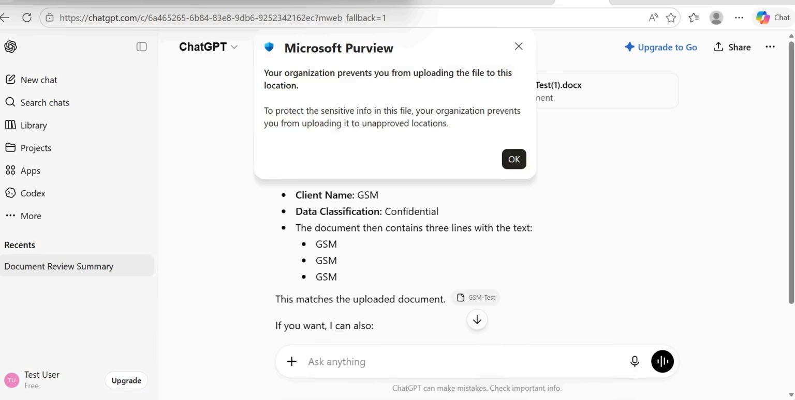Viewport: 795px width, 400px height.
Task: Add page to favorites with star icon
Action: click(671, 18)
